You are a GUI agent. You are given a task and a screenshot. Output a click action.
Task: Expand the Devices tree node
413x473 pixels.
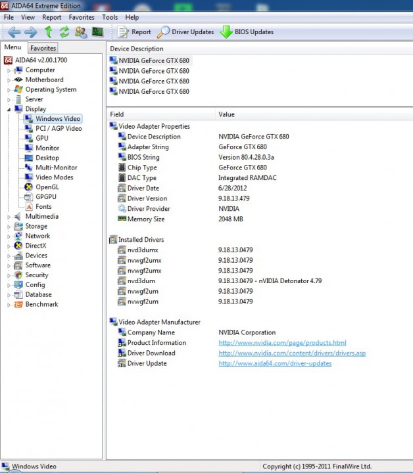coord(9,256)
